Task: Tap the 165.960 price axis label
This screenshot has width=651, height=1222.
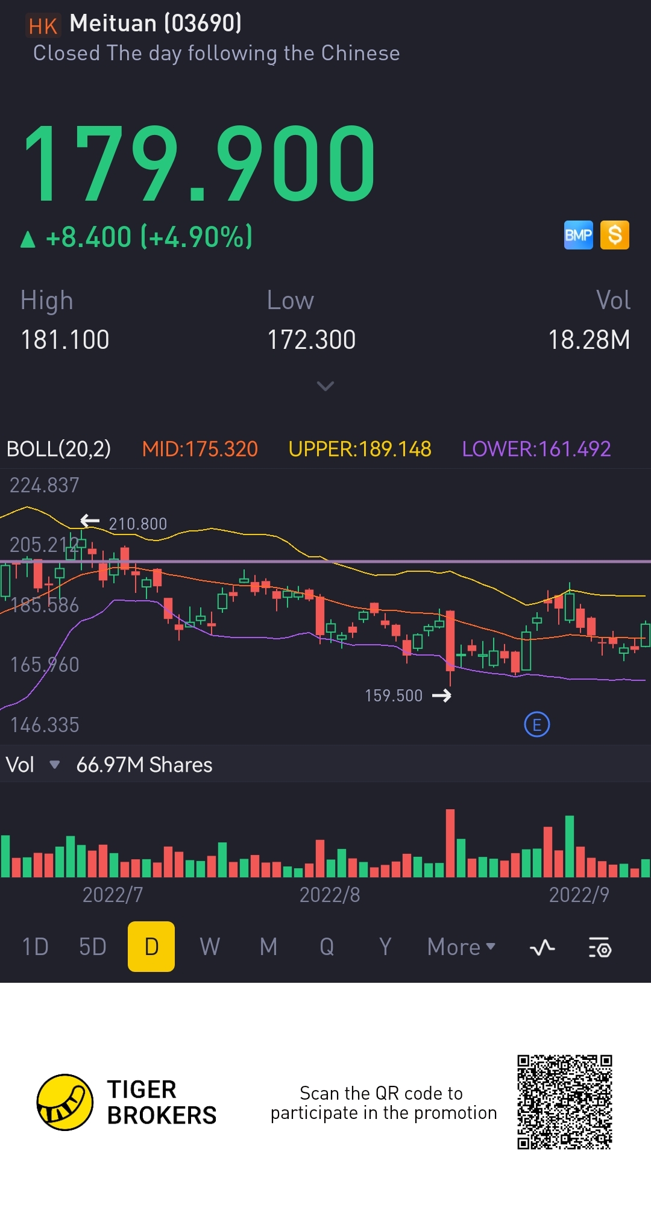Action: coord(45,665)
